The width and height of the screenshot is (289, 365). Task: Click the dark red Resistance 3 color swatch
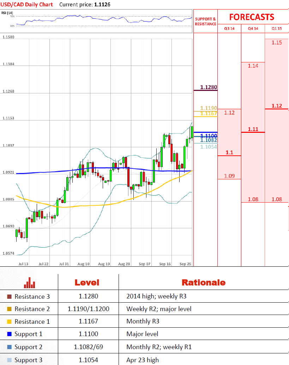9,297
